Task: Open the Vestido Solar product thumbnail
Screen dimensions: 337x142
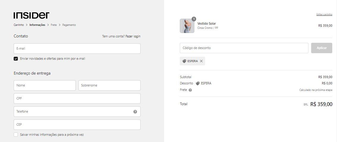Action: pyautogui.click(x=187, y=26)
